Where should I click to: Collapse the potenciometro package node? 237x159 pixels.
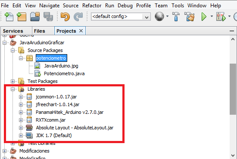[x=21, y=58]
